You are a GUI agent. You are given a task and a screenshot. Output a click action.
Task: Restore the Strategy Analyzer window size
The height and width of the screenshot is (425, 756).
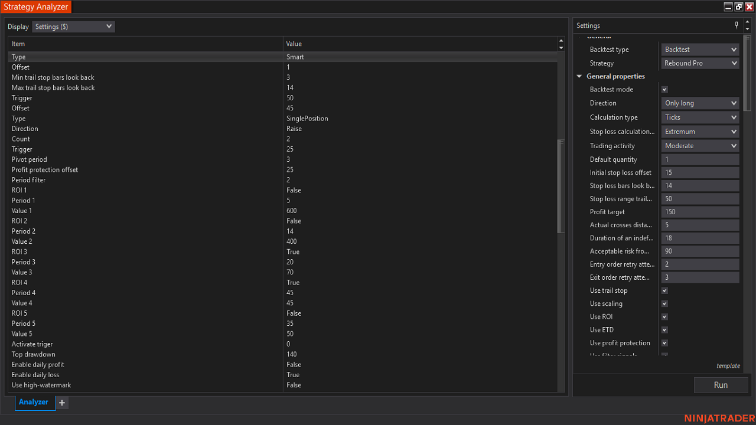coord(739,7)
